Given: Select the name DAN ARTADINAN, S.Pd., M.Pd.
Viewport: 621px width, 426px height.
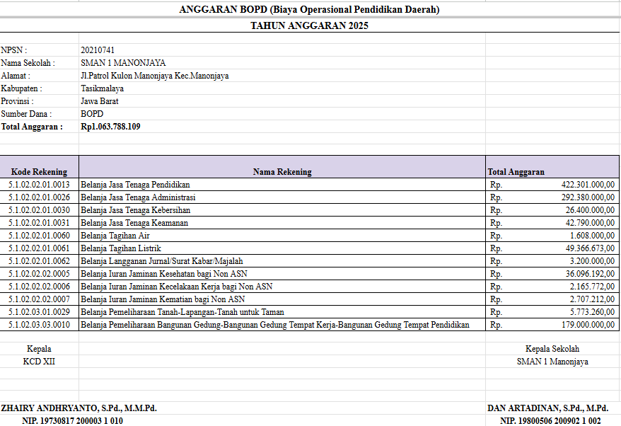Looking at the screenshot, I should (548, 408).
